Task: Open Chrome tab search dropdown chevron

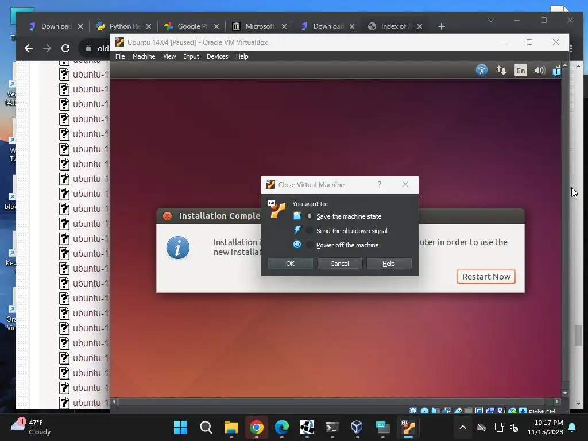Action: [490, 20]
